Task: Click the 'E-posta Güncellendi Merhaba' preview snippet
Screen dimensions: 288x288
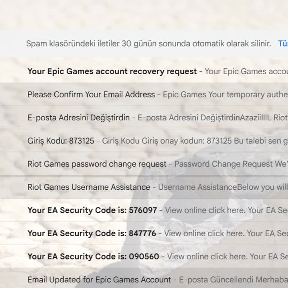Action: [233, 280]
